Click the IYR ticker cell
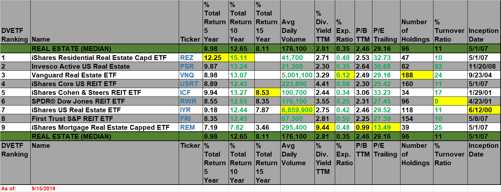Image resolution: width=501 pixels, height=192 pixels. click(191, 110)
